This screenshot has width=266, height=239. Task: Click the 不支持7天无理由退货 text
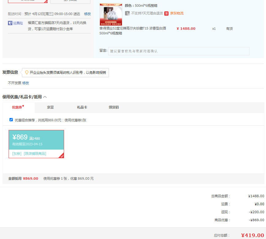(x=147, y=13)
